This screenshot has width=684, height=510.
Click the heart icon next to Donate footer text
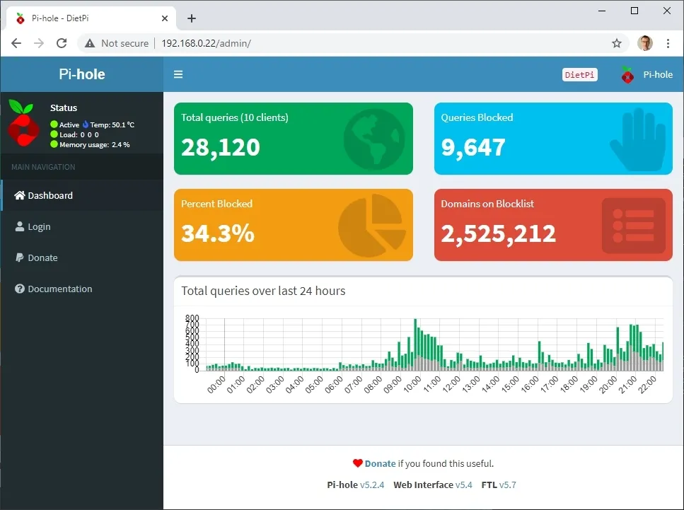[358, 463]
